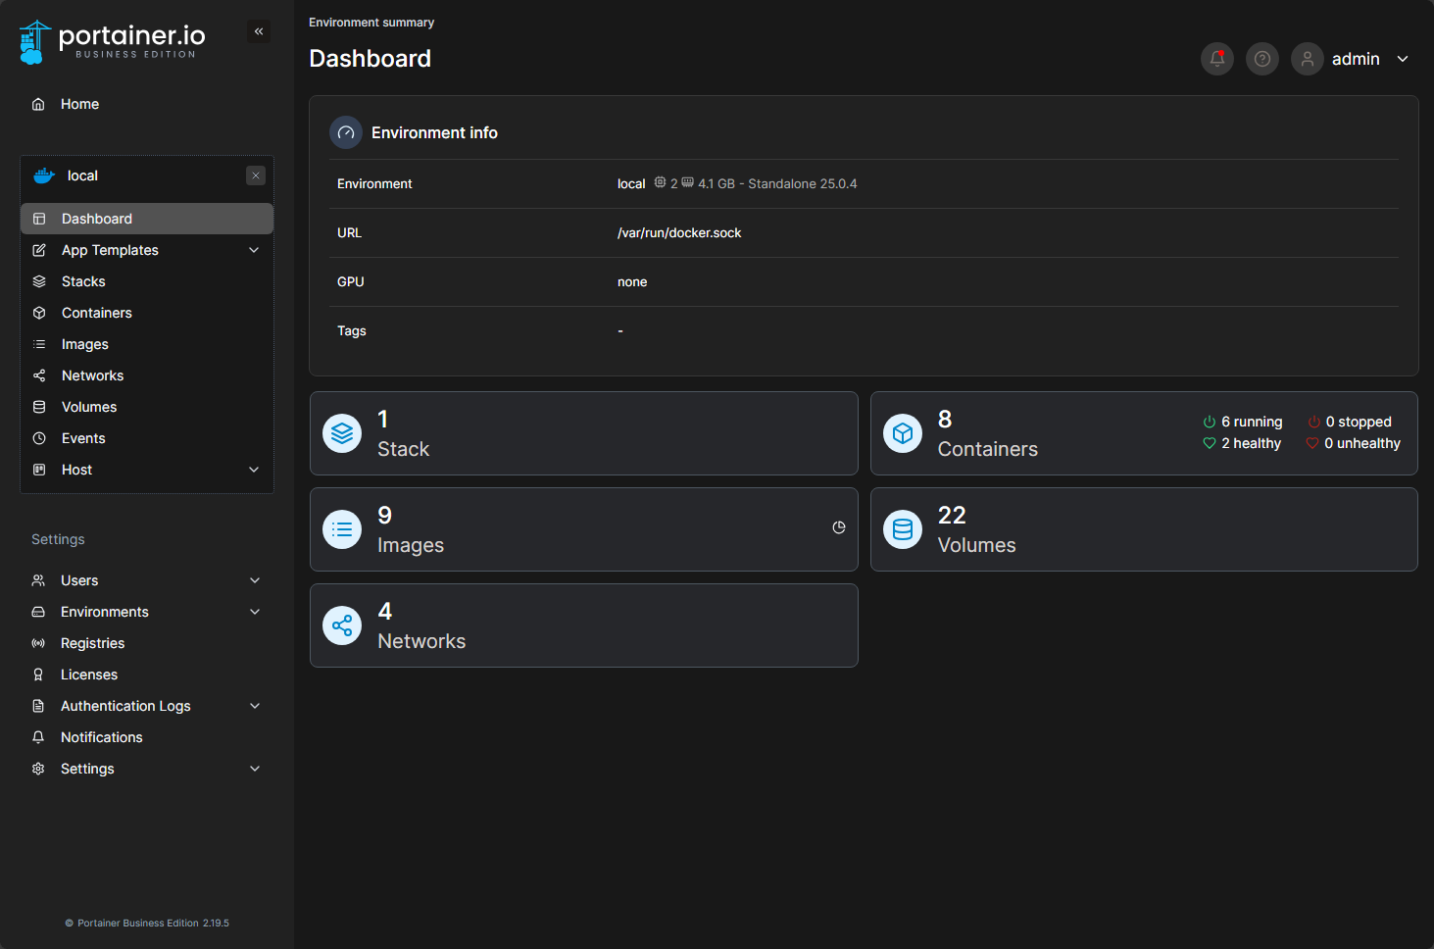Click the notifications bell icon in header
1434x949 pixels.
[1216, 59]
